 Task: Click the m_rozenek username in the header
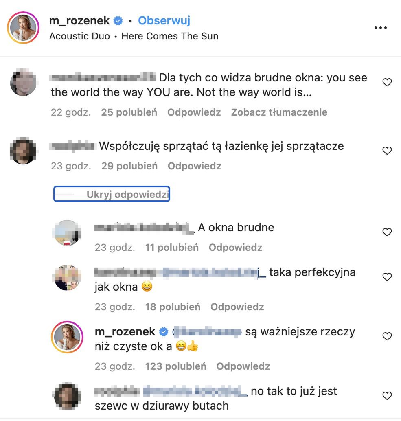pyautogui.click(x=80, y=20)
